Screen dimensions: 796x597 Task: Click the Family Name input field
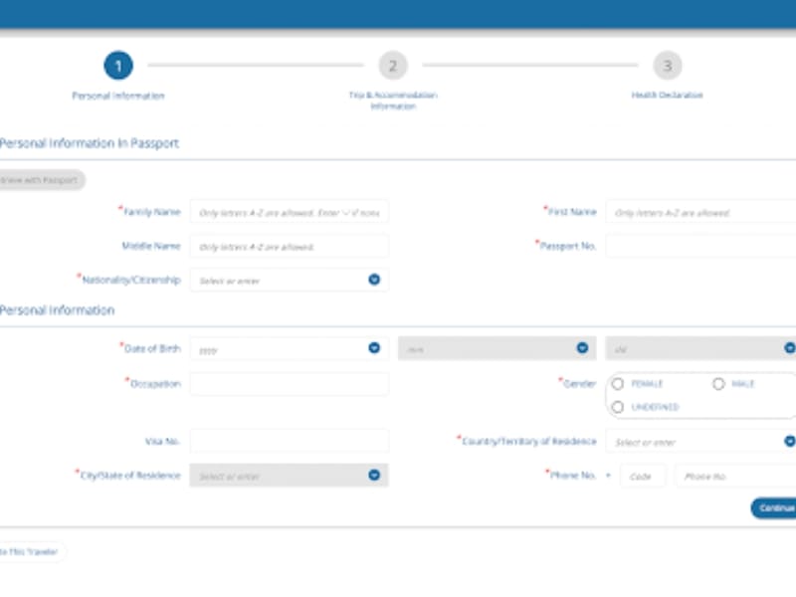coord(289,212)
